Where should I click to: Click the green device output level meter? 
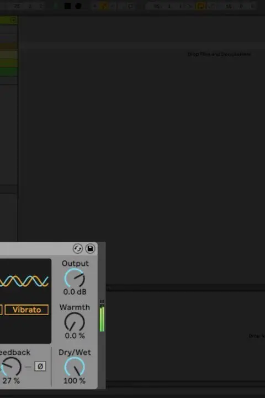(102, 316)
